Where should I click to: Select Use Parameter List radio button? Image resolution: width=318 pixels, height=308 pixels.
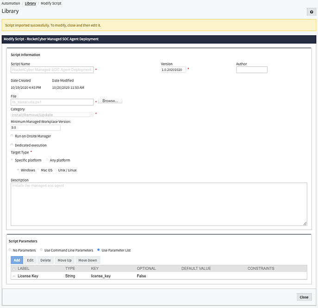point(99,250)
